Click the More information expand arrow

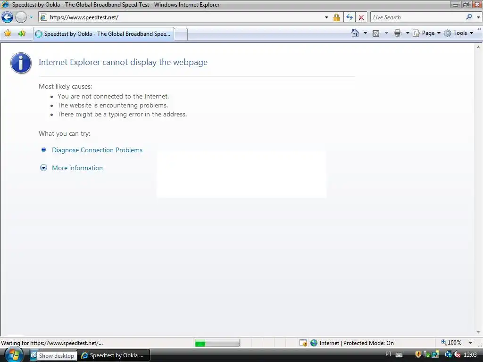[44, 168]
